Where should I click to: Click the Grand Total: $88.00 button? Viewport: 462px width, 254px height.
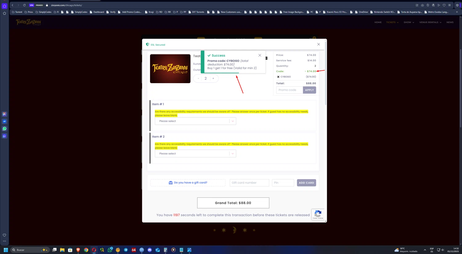[233, 203]
